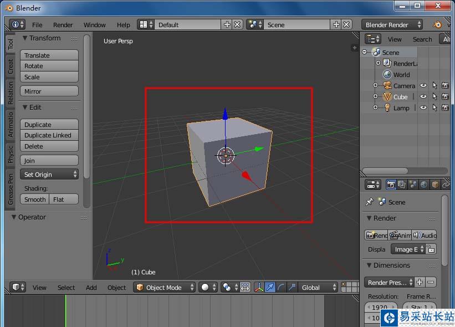The width and height of the screenshot is (455, 327).
Task: Select the Render properties camera tab
Action: (x=391, y=185)
